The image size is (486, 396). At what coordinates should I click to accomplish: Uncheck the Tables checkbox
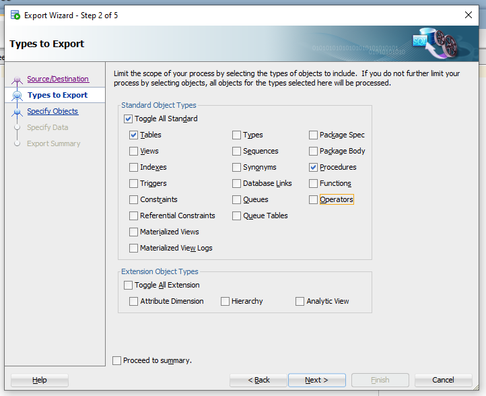point(133,135)
